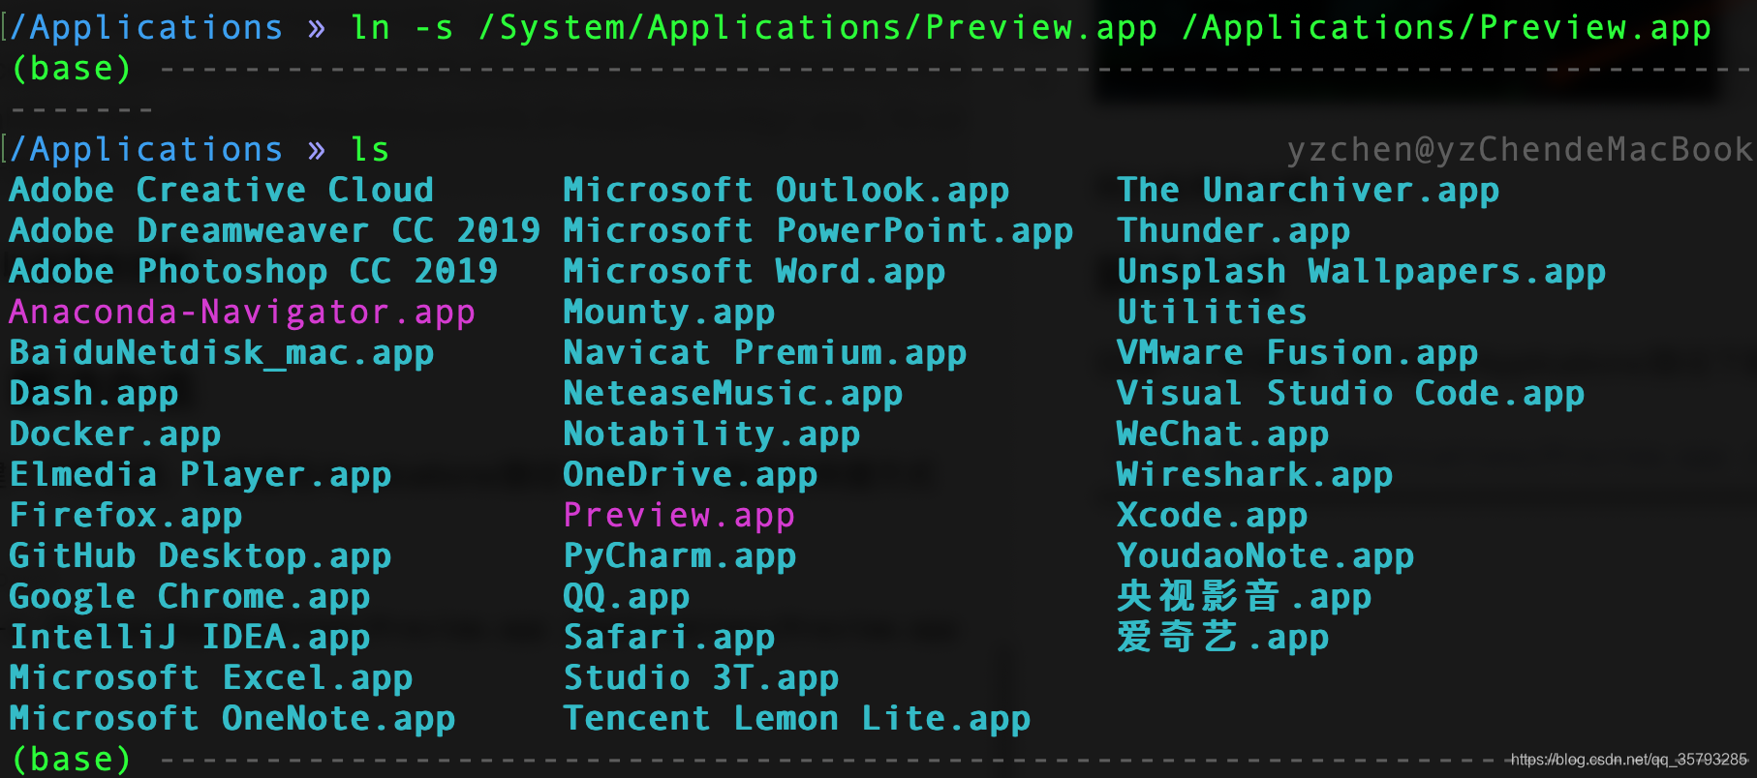Screen dimensions: 1757x778
Task: Select the 'Utilities' folder entry
Action: click(x=1213, y=313)
